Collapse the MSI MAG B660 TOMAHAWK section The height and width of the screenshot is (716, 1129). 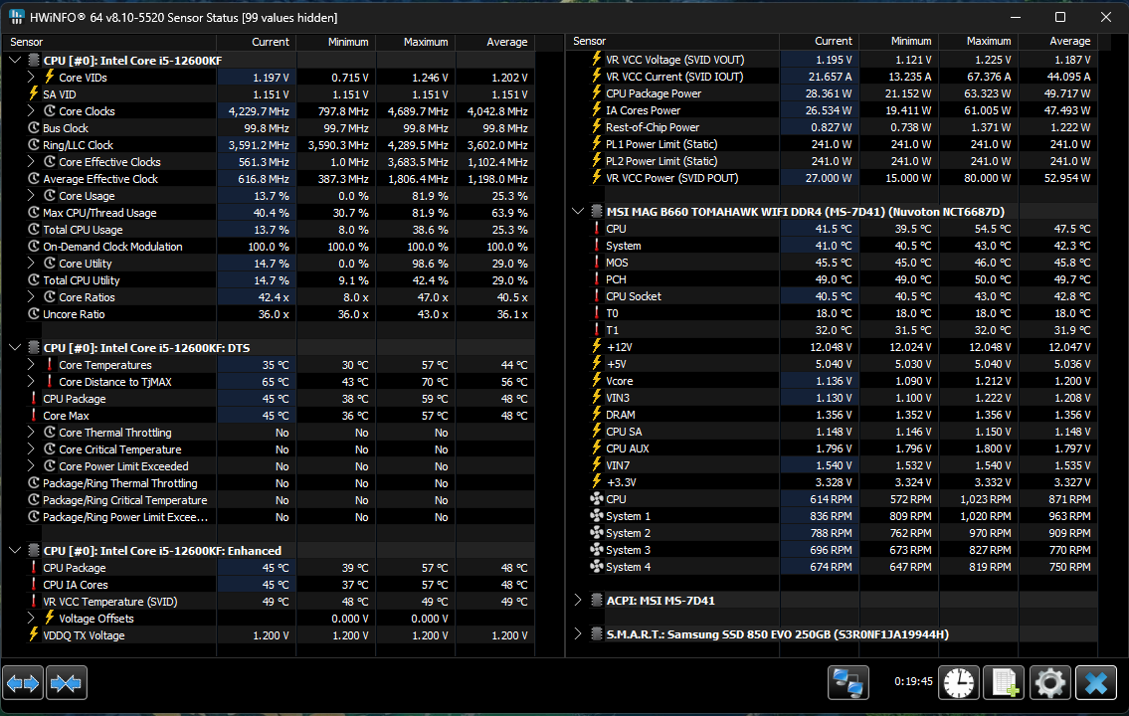pyautogui.click(x=578, y=212)
